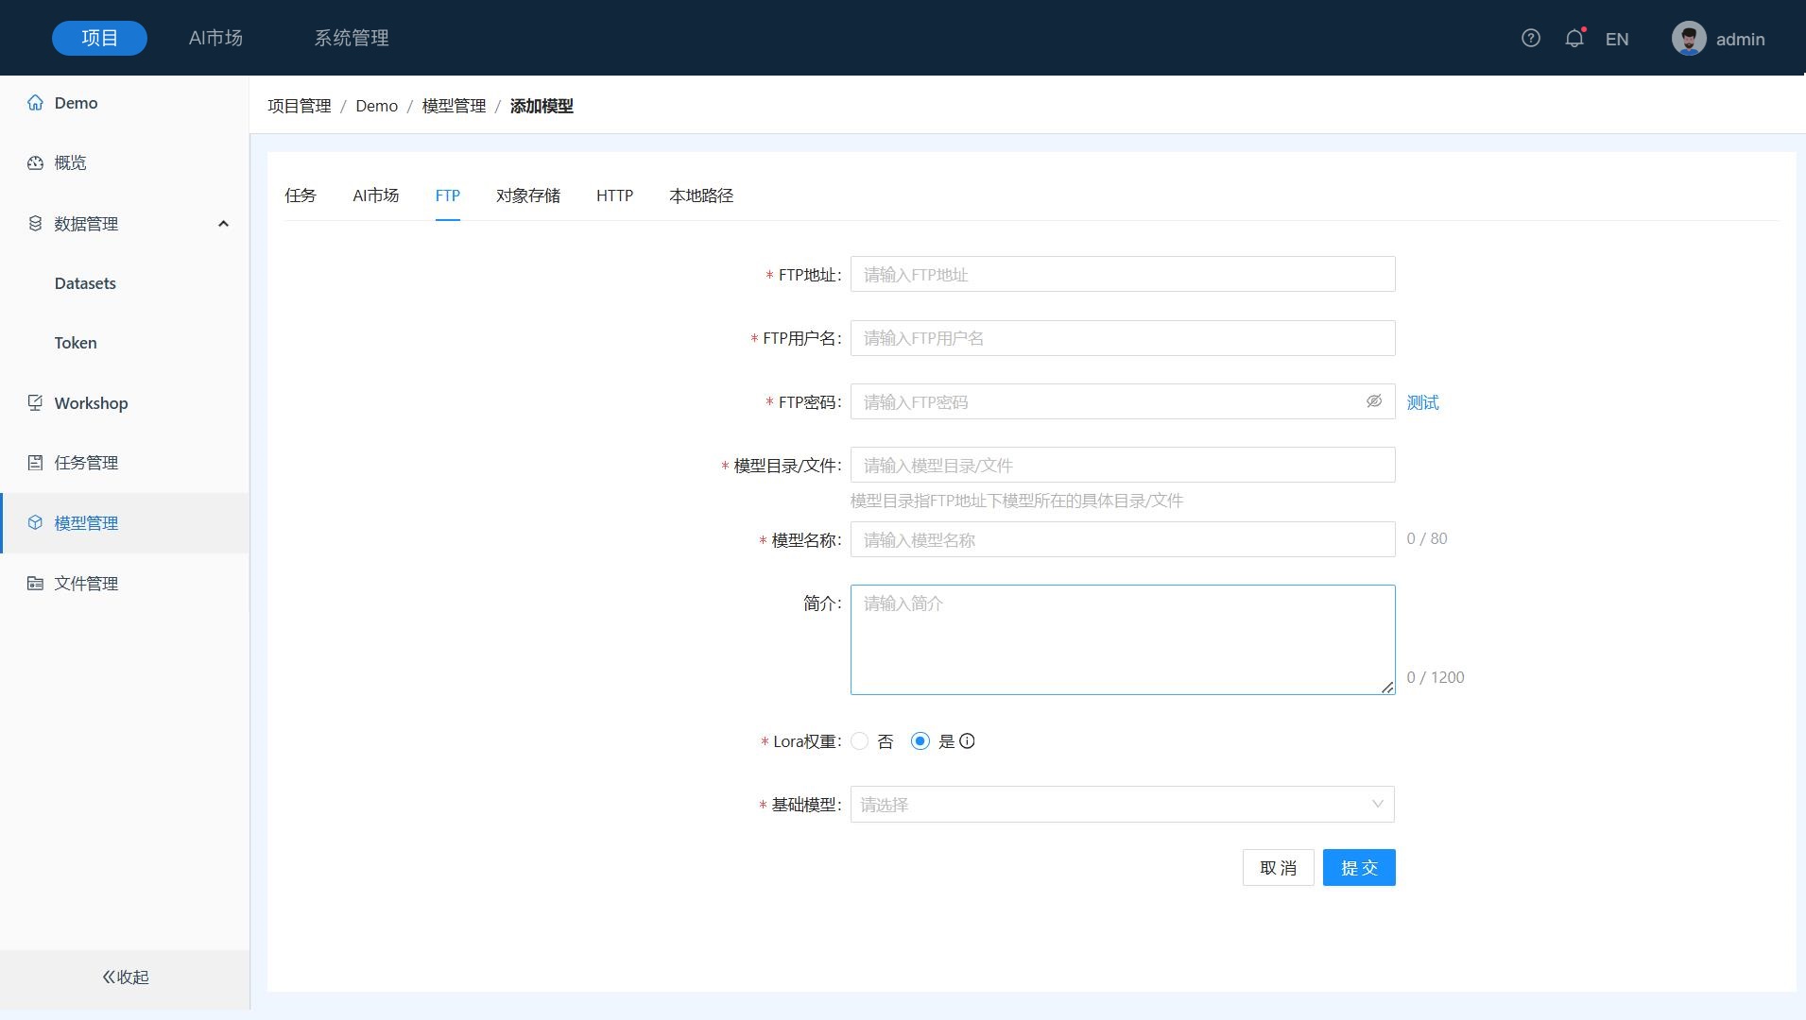The image size is (1806, 1020).
Task: Click the Demo home icon in sidebar
Action: coord(35,103)
